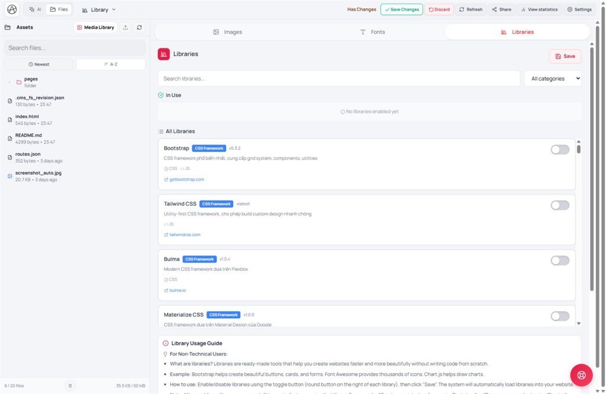Click the library list scrollbar thumb

(x=579, y=148)
